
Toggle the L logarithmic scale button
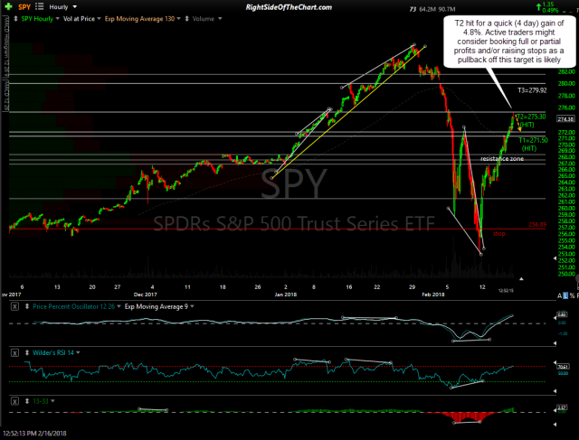pyautogui.click(x=565, y=295)
